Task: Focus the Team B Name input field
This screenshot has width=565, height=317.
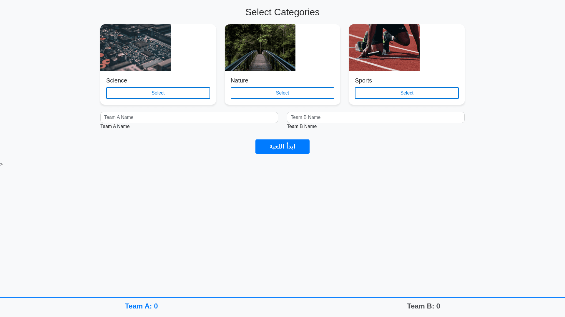Action: [375, 117]
